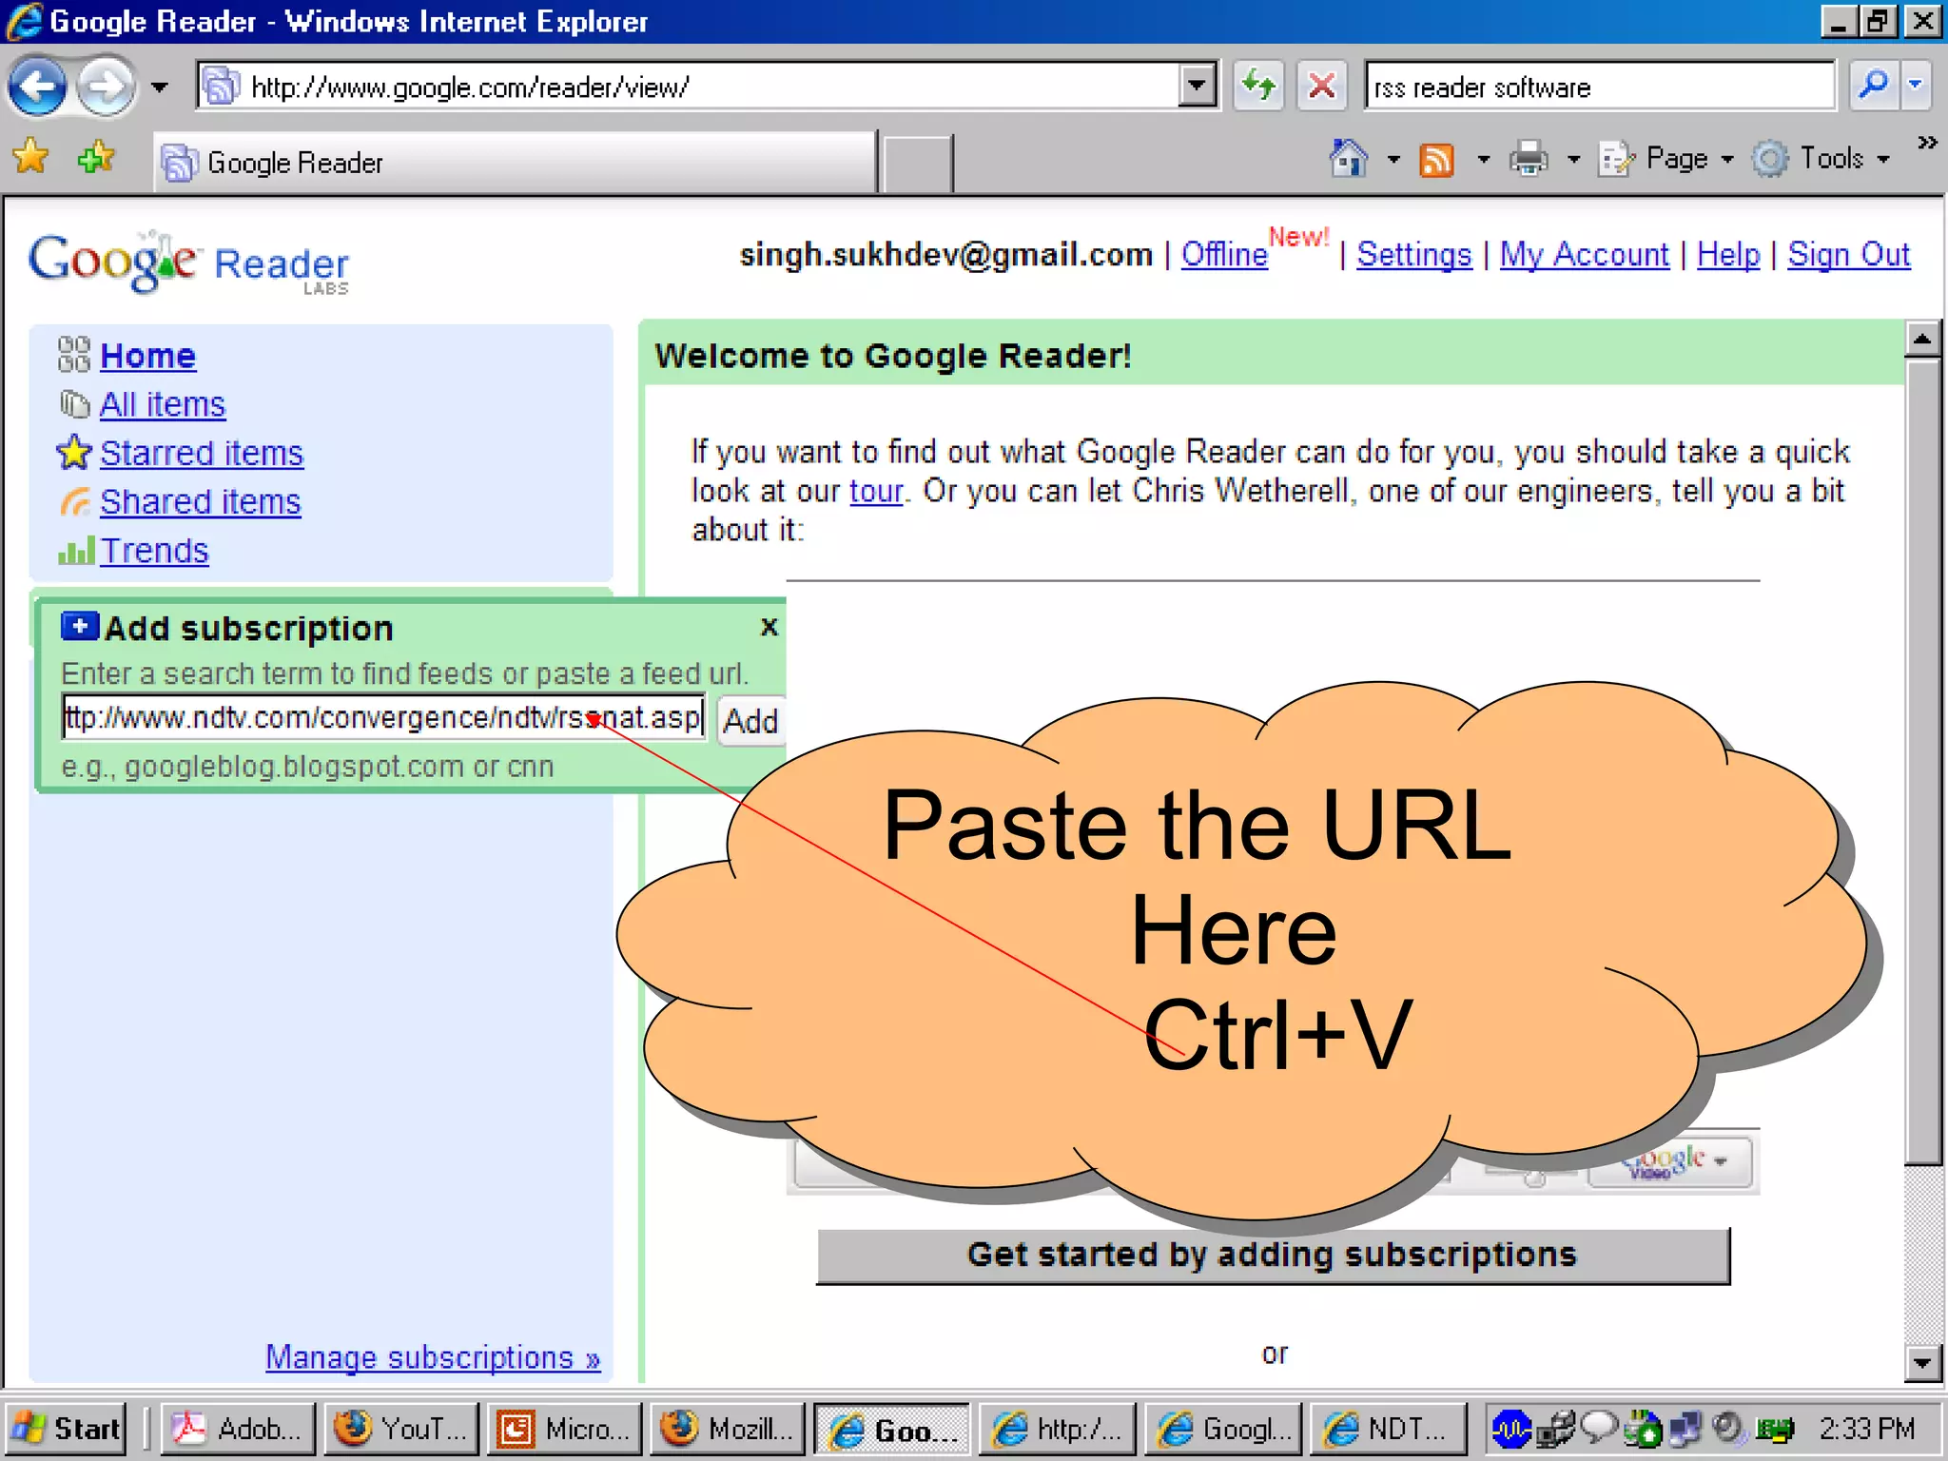Image resolution: width=1948 pixels, height=1461 pixels.
Task: Click the Home page icon in toolbar
Action: pyautogui.click(x=1348, y=158)
